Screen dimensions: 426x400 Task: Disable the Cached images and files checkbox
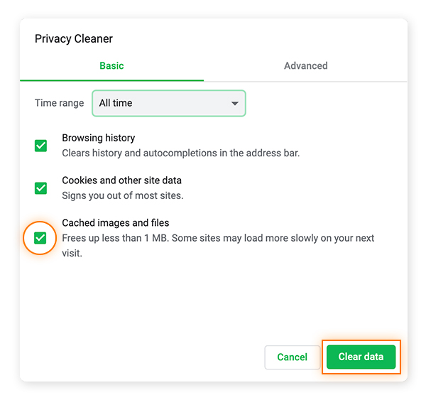(x=40, y=238)
